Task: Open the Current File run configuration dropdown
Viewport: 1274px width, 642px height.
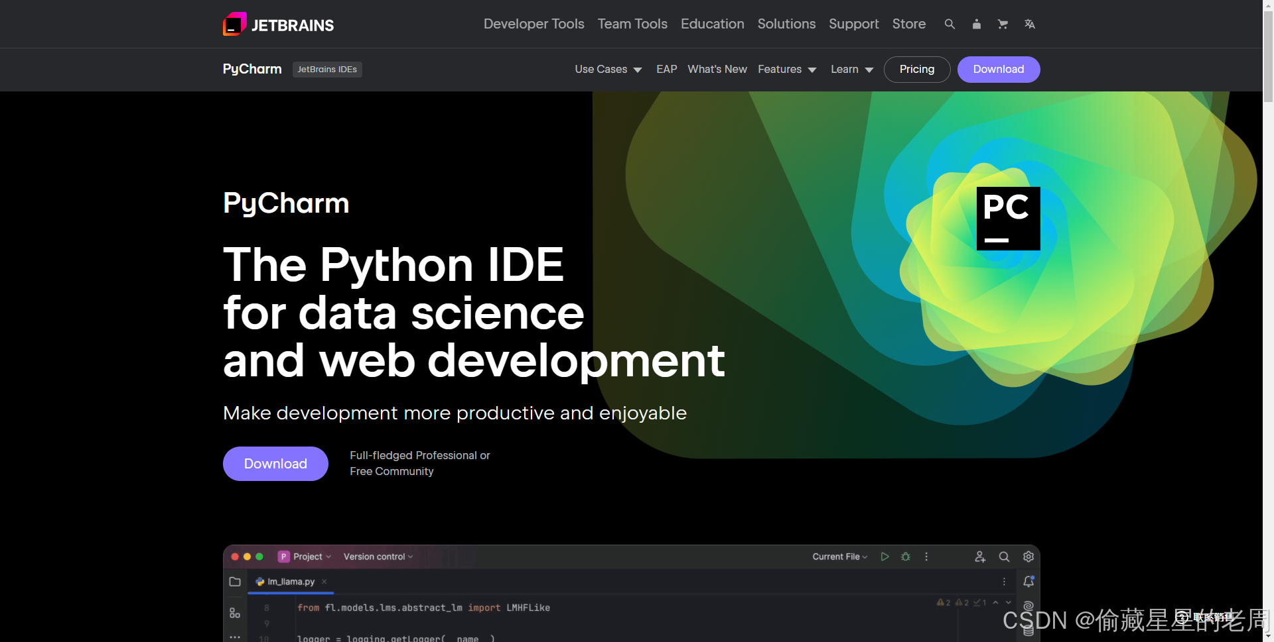Action: point(840,557)
